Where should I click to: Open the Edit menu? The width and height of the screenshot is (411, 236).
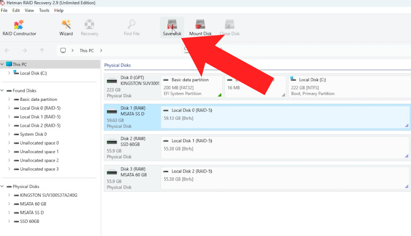point(16,11)
